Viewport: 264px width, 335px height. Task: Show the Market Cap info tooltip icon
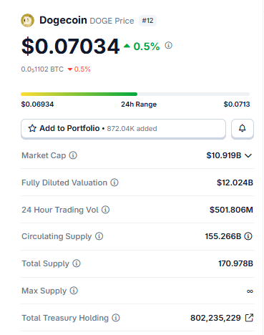coord(73,155)
